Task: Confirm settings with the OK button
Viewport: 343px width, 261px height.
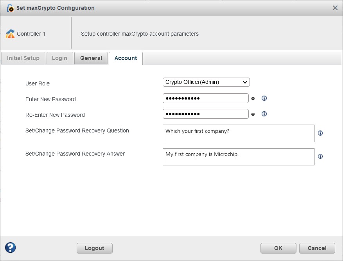Action: 278,248
